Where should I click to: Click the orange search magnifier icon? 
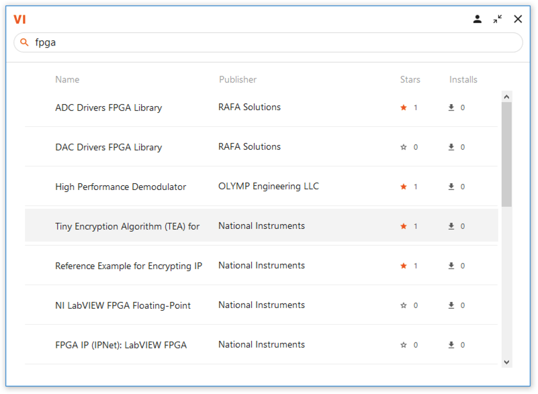(x=24, y=42)
